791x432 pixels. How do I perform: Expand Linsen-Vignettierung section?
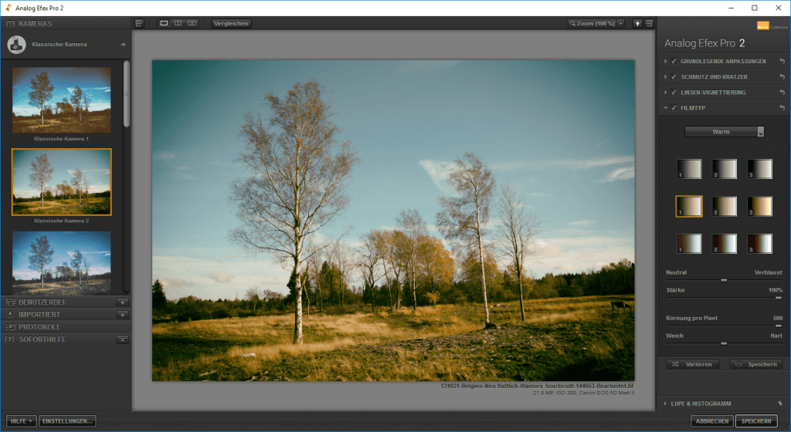(x=666, y=93)
